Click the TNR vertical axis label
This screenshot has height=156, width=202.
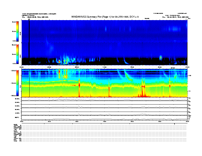20,87
